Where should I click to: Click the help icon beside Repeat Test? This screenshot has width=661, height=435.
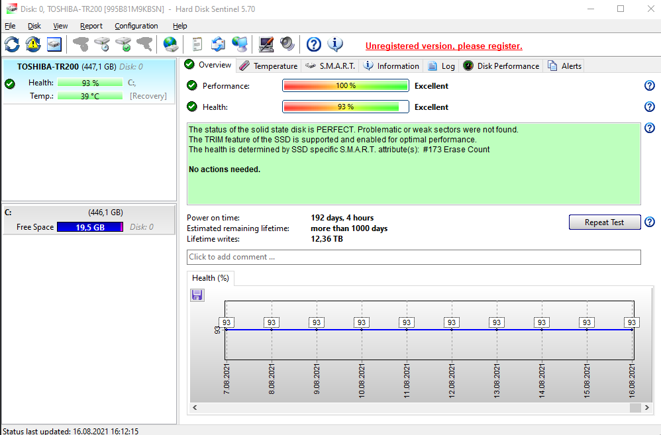point(650,222)
